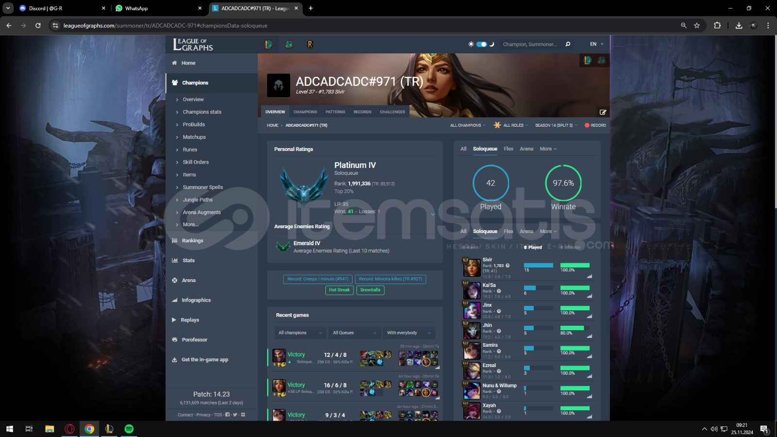The height and width of the screenshot is (437, 777).
Task: Click the summoner profile avatar icon
Action: [279, 85]
